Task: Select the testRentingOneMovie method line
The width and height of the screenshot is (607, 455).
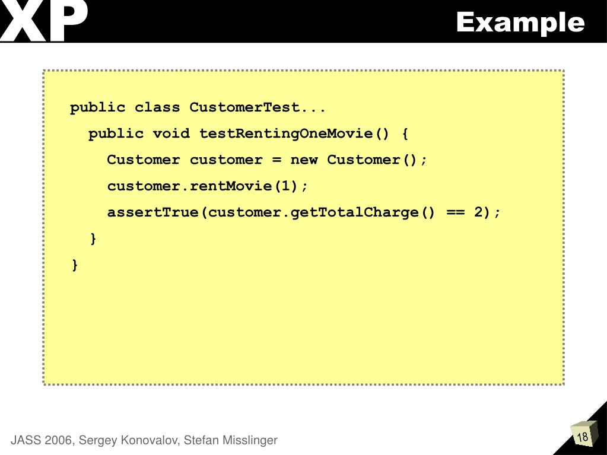Action: (248, 134)
